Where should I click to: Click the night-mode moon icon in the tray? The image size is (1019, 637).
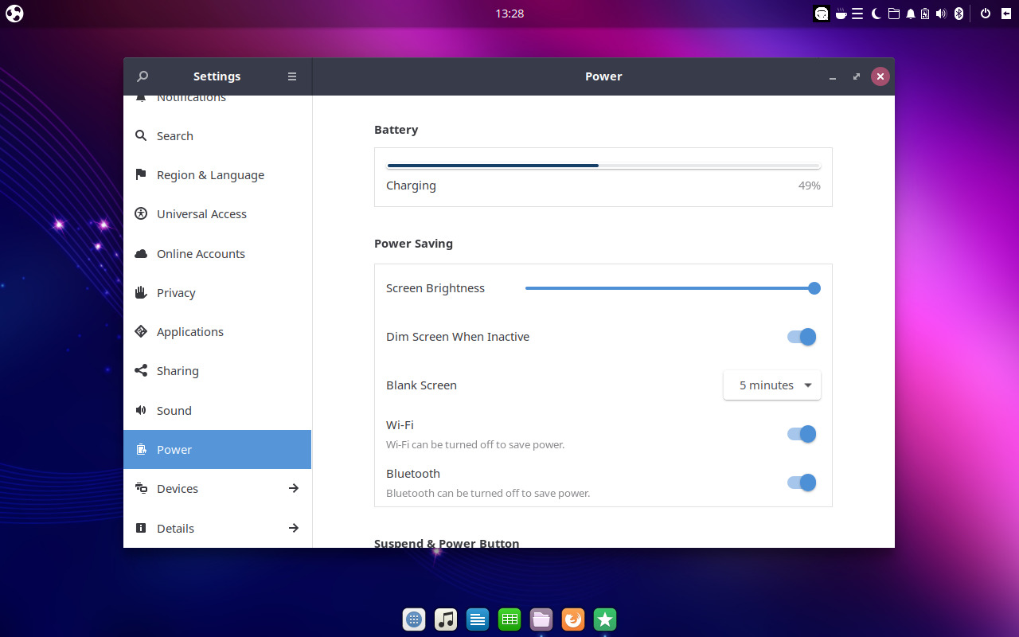click(x=875, y=13)
